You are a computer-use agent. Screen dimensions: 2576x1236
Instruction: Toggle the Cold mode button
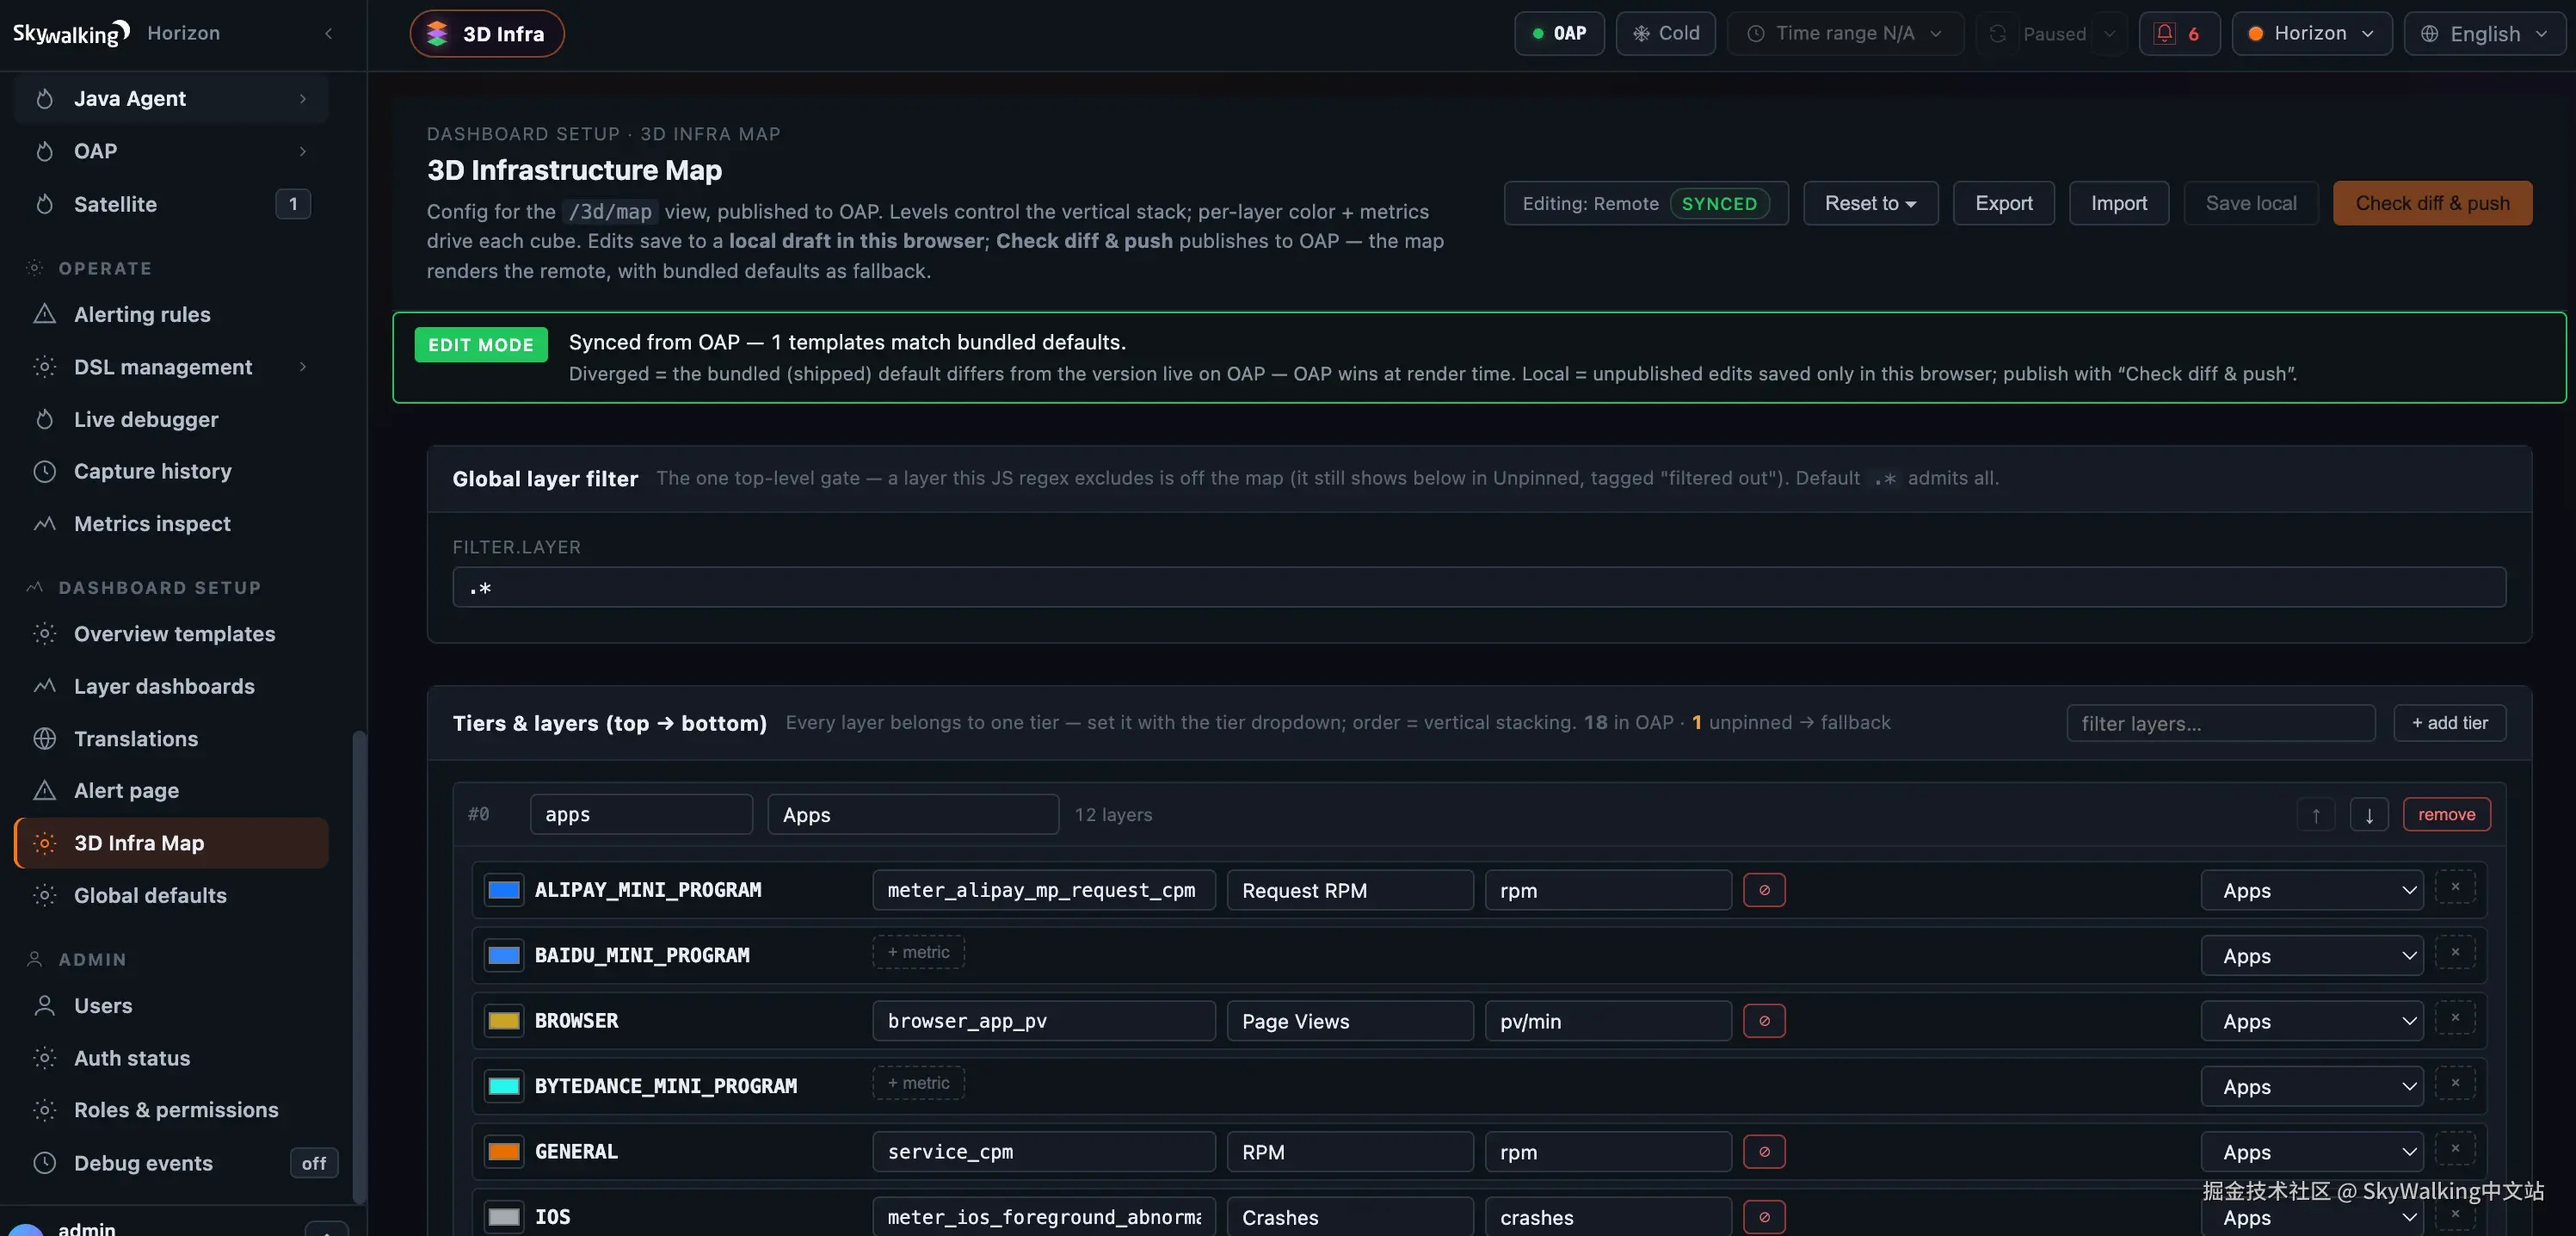(x=1666, y=34)
